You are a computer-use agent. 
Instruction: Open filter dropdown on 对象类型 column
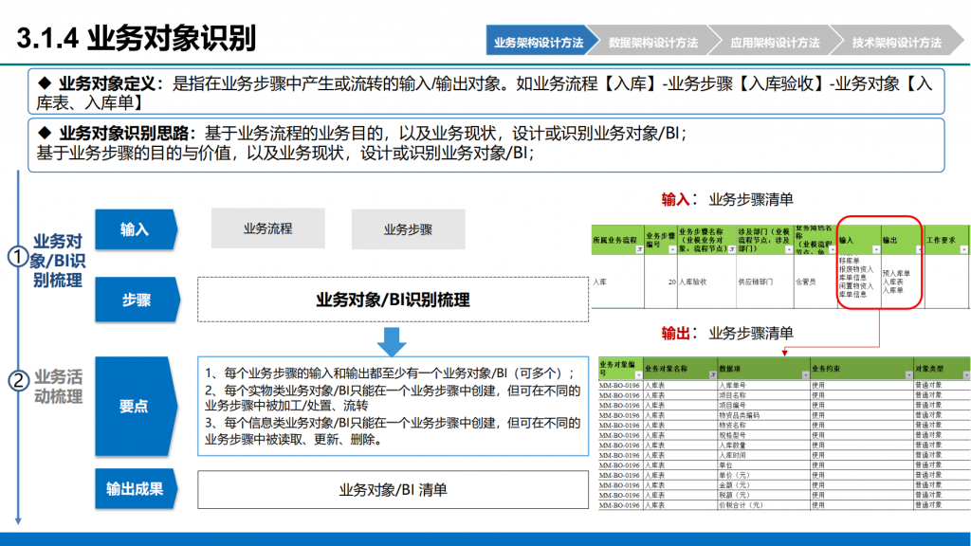click(966, 375)
